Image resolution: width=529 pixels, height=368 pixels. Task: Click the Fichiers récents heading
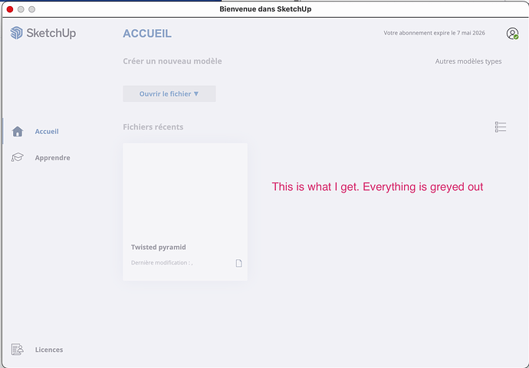point(153,127)
